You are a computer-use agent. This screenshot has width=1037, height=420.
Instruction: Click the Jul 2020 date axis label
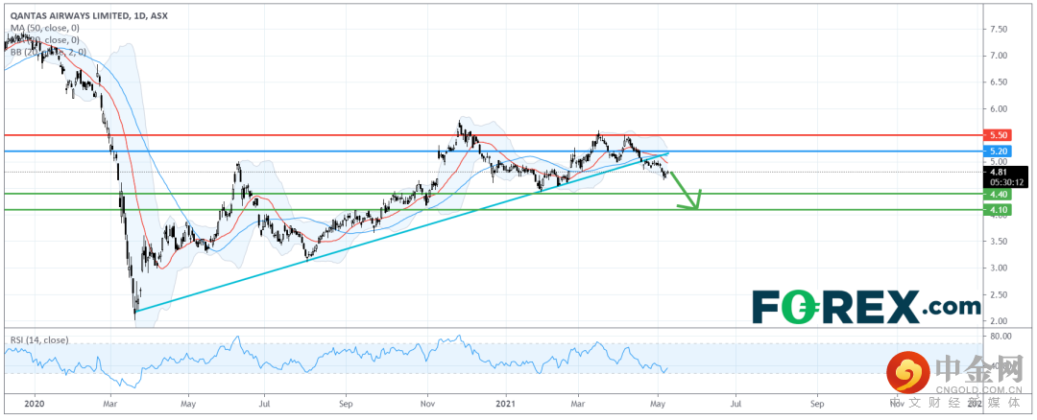[265, 402]
